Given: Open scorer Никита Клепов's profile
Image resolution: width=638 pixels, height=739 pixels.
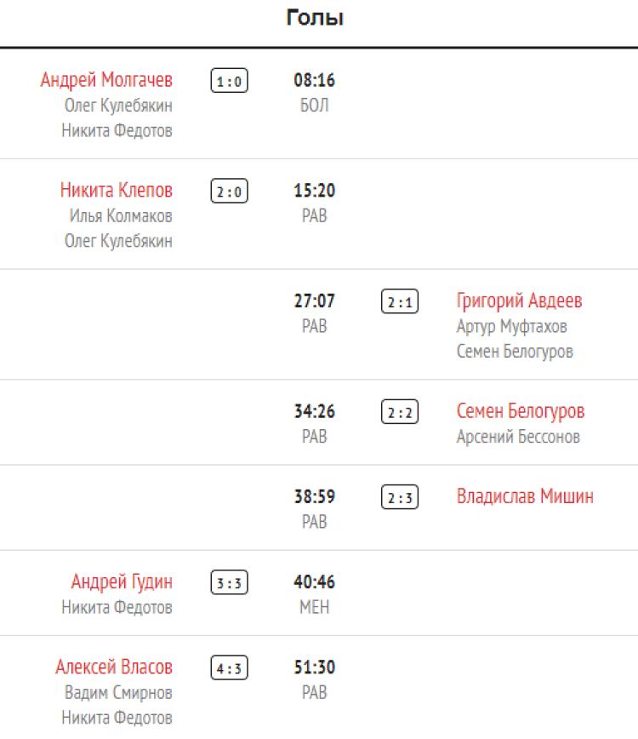Looking at the screenshot, I should pos(117,190).
